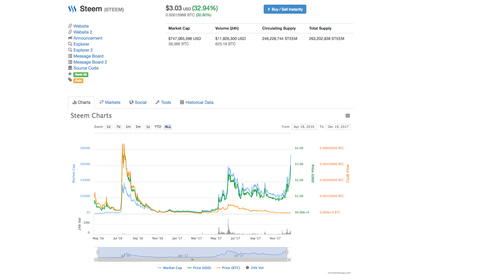This screenshot has width=480, height=275.
Task: Set chart zoom to YTD
Action: [x=158, y=127]
